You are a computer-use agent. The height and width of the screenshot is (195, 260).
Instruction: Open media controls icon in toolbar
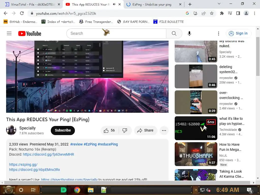230,13
